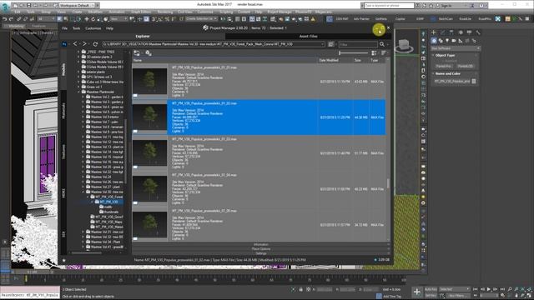
Task: Click the view mode grid icon above file list
Action: [x=374, y=52]
